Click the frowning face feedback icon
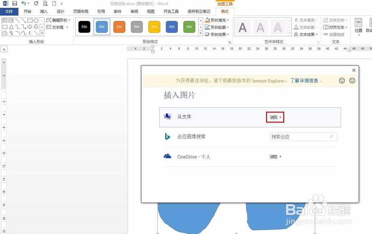This screenshot has height=234, width=372. coord(352,81)
